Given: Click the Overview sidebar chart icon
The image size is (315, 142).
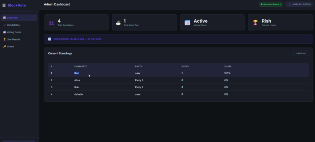Looking at the screenshot, I should 4,18.
